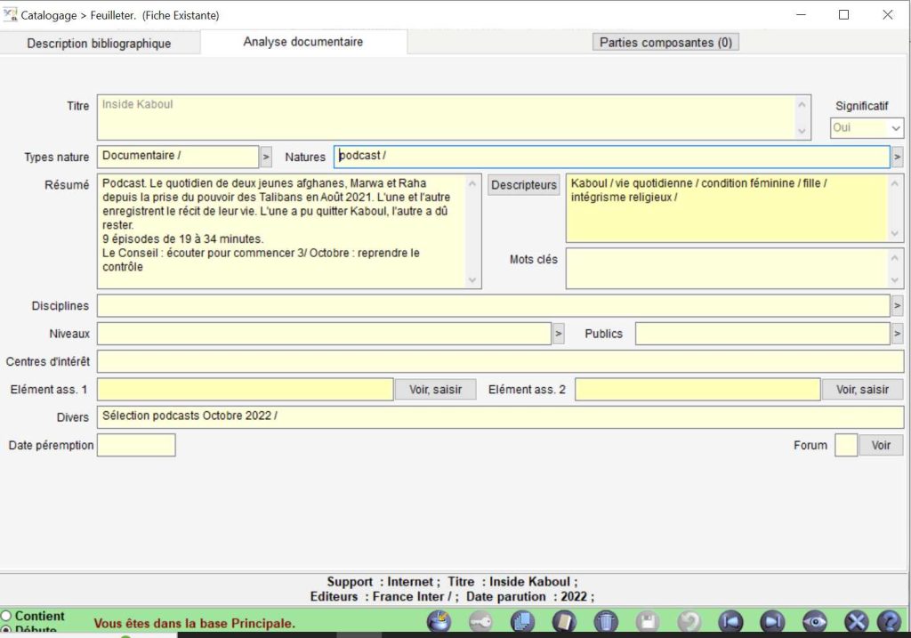Click Voir, saisir for Elément ass. 1
Screen dimensions: 911x638
point(436,390)
